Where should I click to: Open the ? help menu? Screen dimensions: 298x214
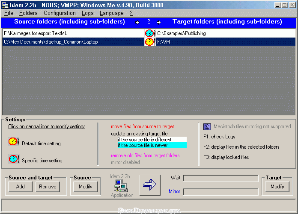[131, 13]
